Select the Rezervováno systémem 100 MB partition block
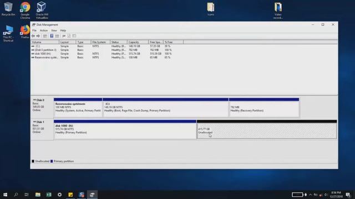 [x=78, y=108]
